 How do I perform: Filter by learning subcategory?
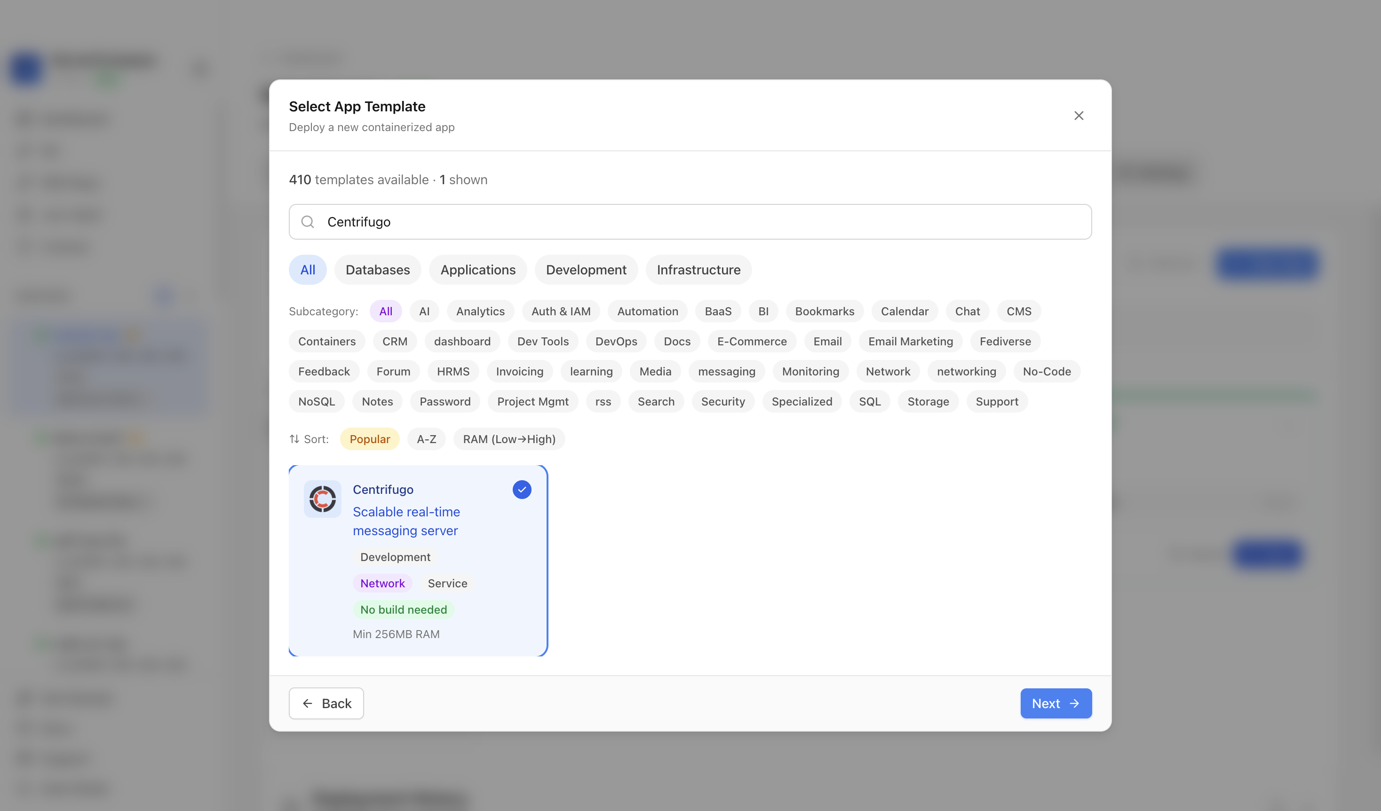591,371
